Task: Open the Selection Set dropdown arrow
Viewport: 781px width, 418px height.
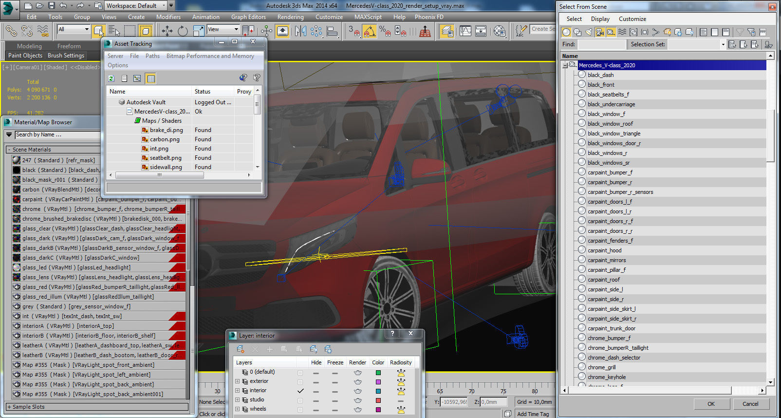Action: pos(723,44)
